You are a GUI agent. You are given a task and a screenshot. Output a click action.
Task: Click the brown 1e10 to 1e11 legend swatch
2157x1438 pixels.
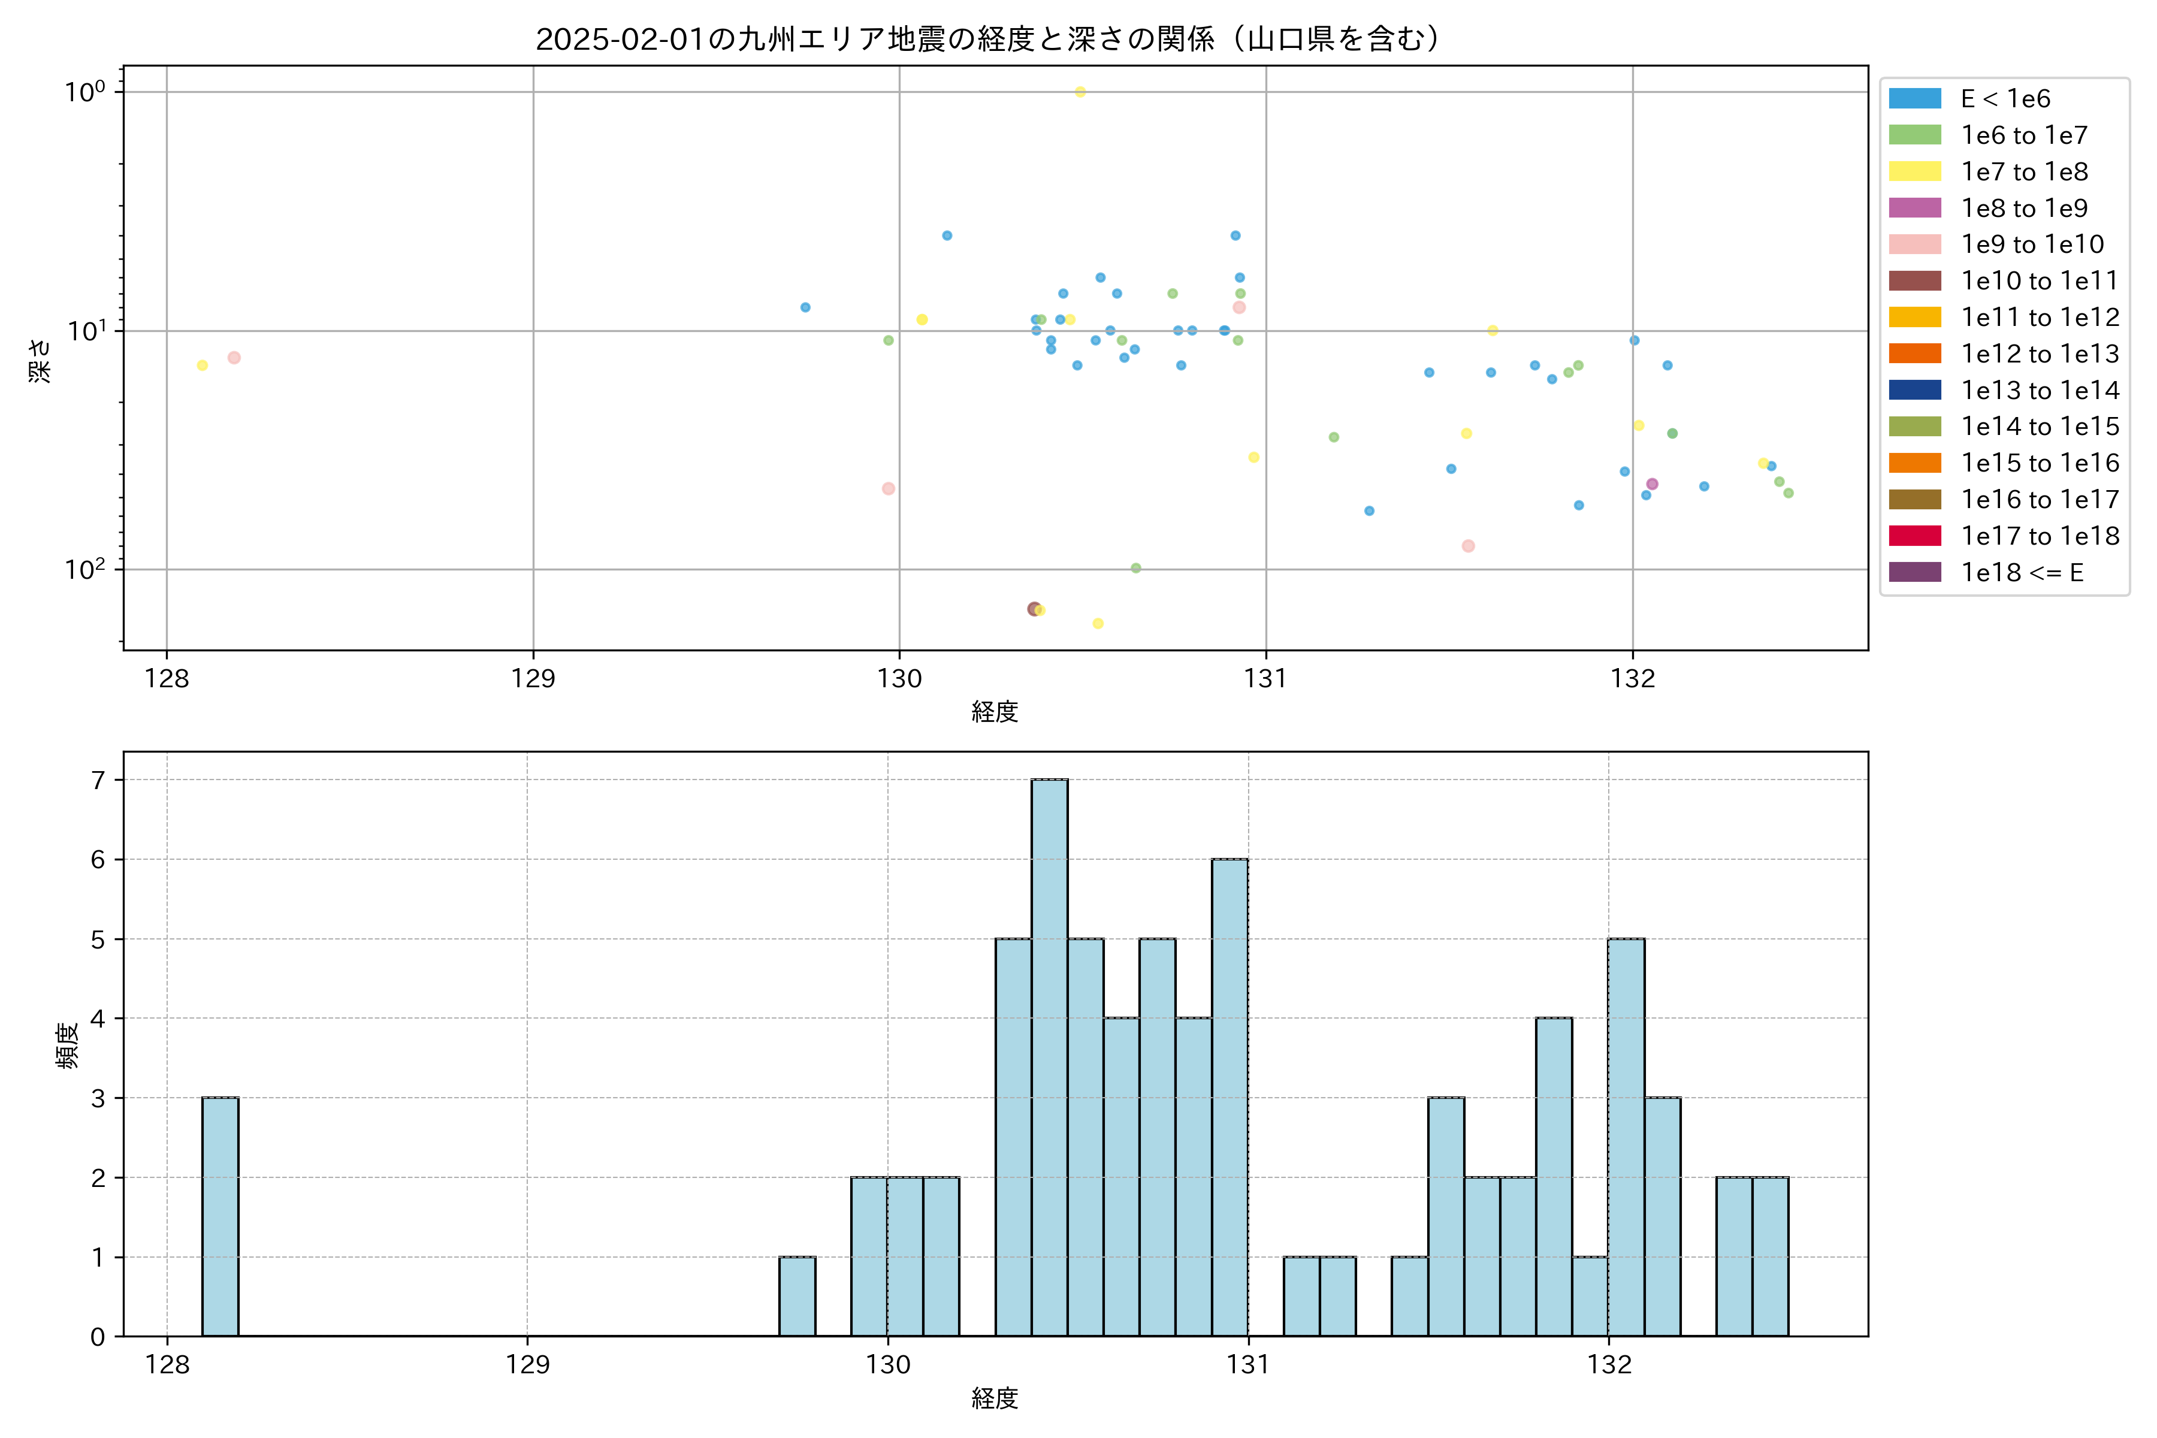pyautogui.click(x=1915, y=280)
